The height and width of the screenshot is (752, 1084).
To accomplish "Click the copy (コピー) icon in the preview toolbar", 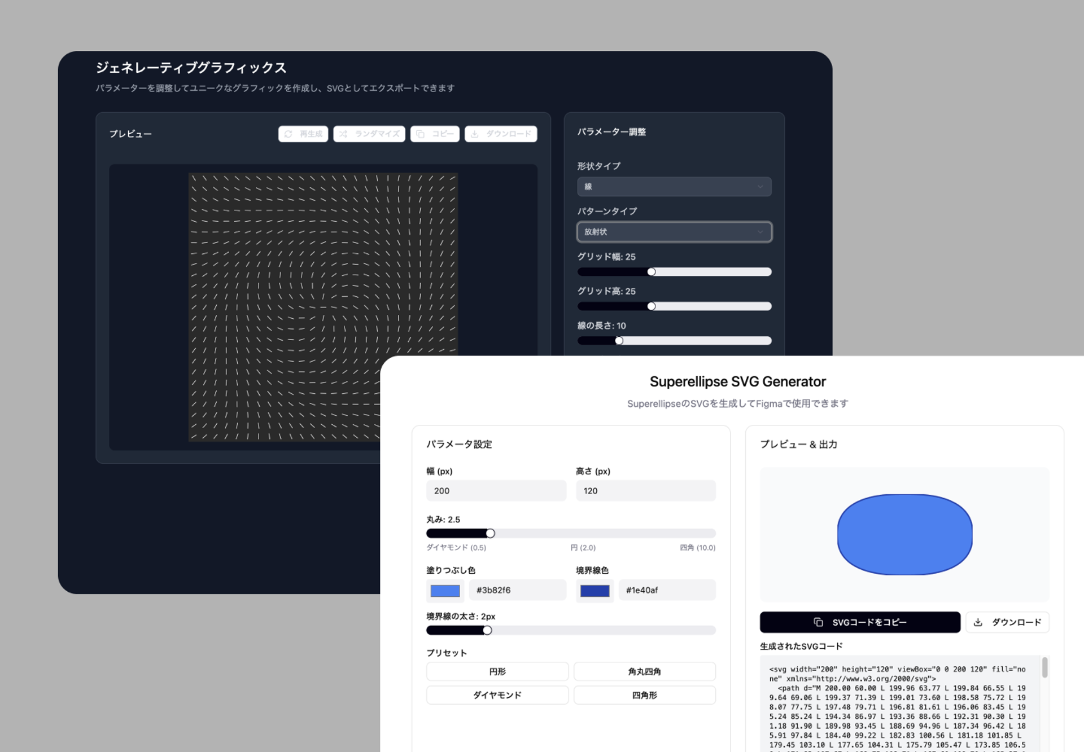I will [x=420, y=134].
